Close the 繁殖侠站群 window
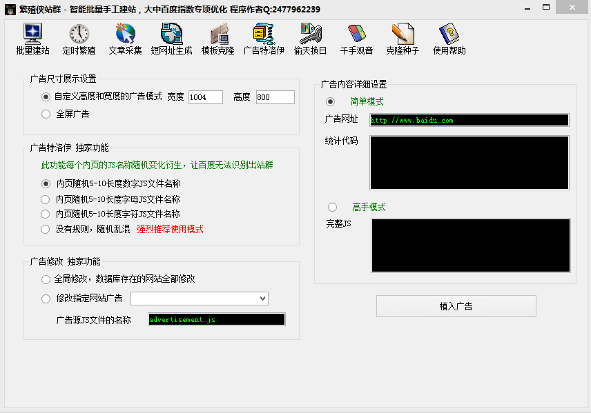 [x=572, y=8]
